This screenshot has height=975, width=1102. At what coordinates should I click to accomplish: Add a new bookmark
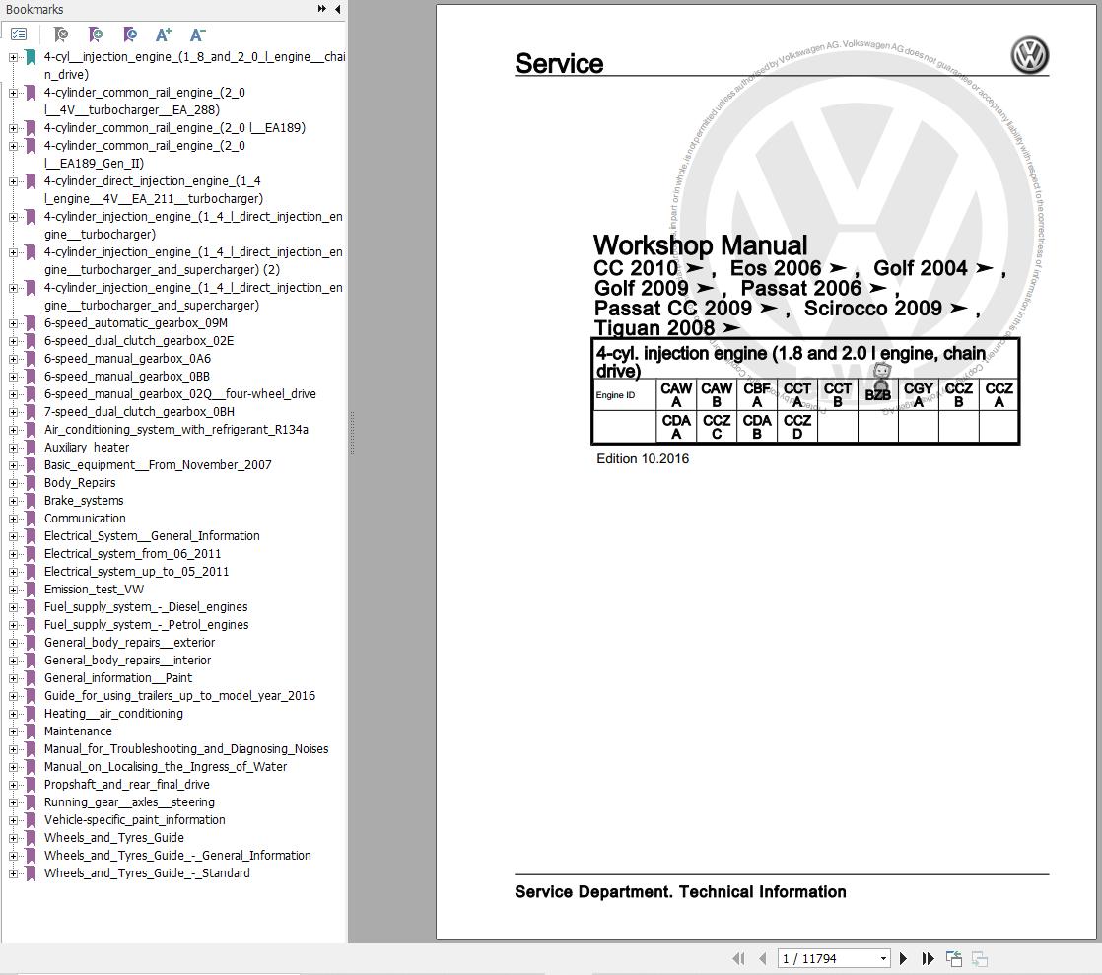pyautogui.click(x=96, y=34)
